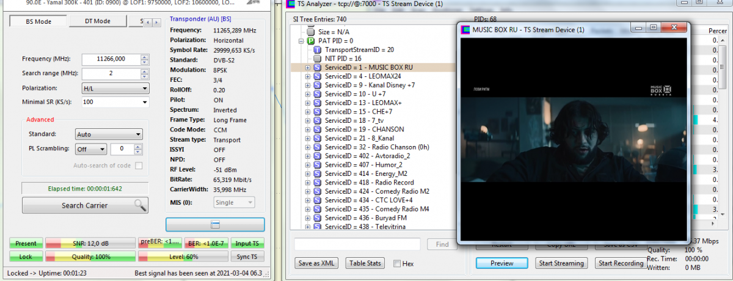Click service icon for CTC LOVE+4
The width and height of the screenshot is (733, 281).
317,200
